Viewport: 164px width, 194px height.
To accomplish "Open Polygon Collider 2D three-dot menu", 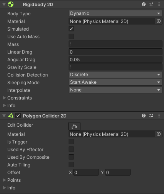I will pos(159,116).
